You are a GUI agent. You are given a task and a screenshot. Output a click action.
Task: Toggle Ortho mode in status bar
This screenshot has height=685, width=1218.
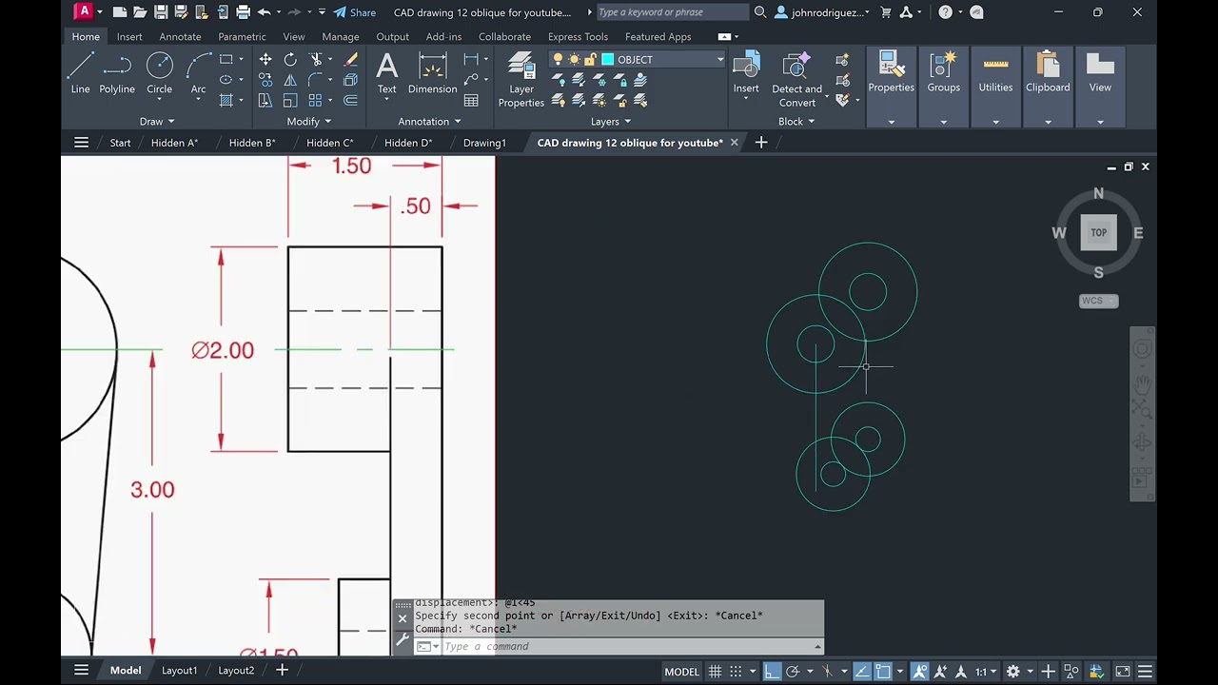[772, 671]
